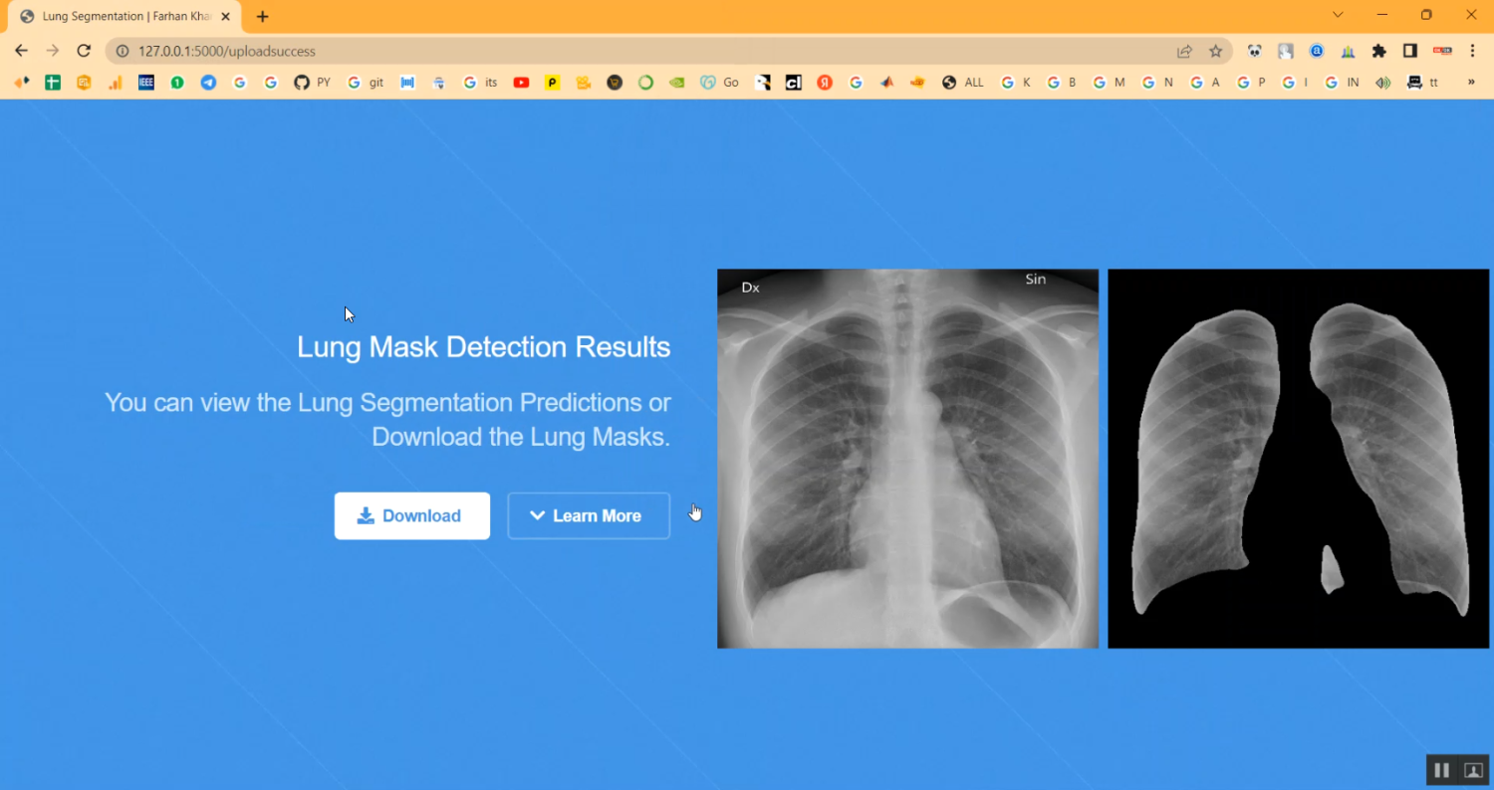The width and height of the screenshot is (1494, 790).
Task: Open a new tab with the plus button
Action: click(262, 16)
